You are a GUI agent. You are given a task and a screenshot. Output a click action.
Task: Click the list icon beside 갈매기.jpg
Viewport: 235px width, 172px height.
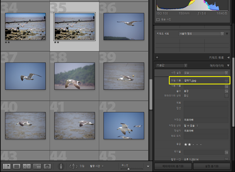(x=226, y=81)
